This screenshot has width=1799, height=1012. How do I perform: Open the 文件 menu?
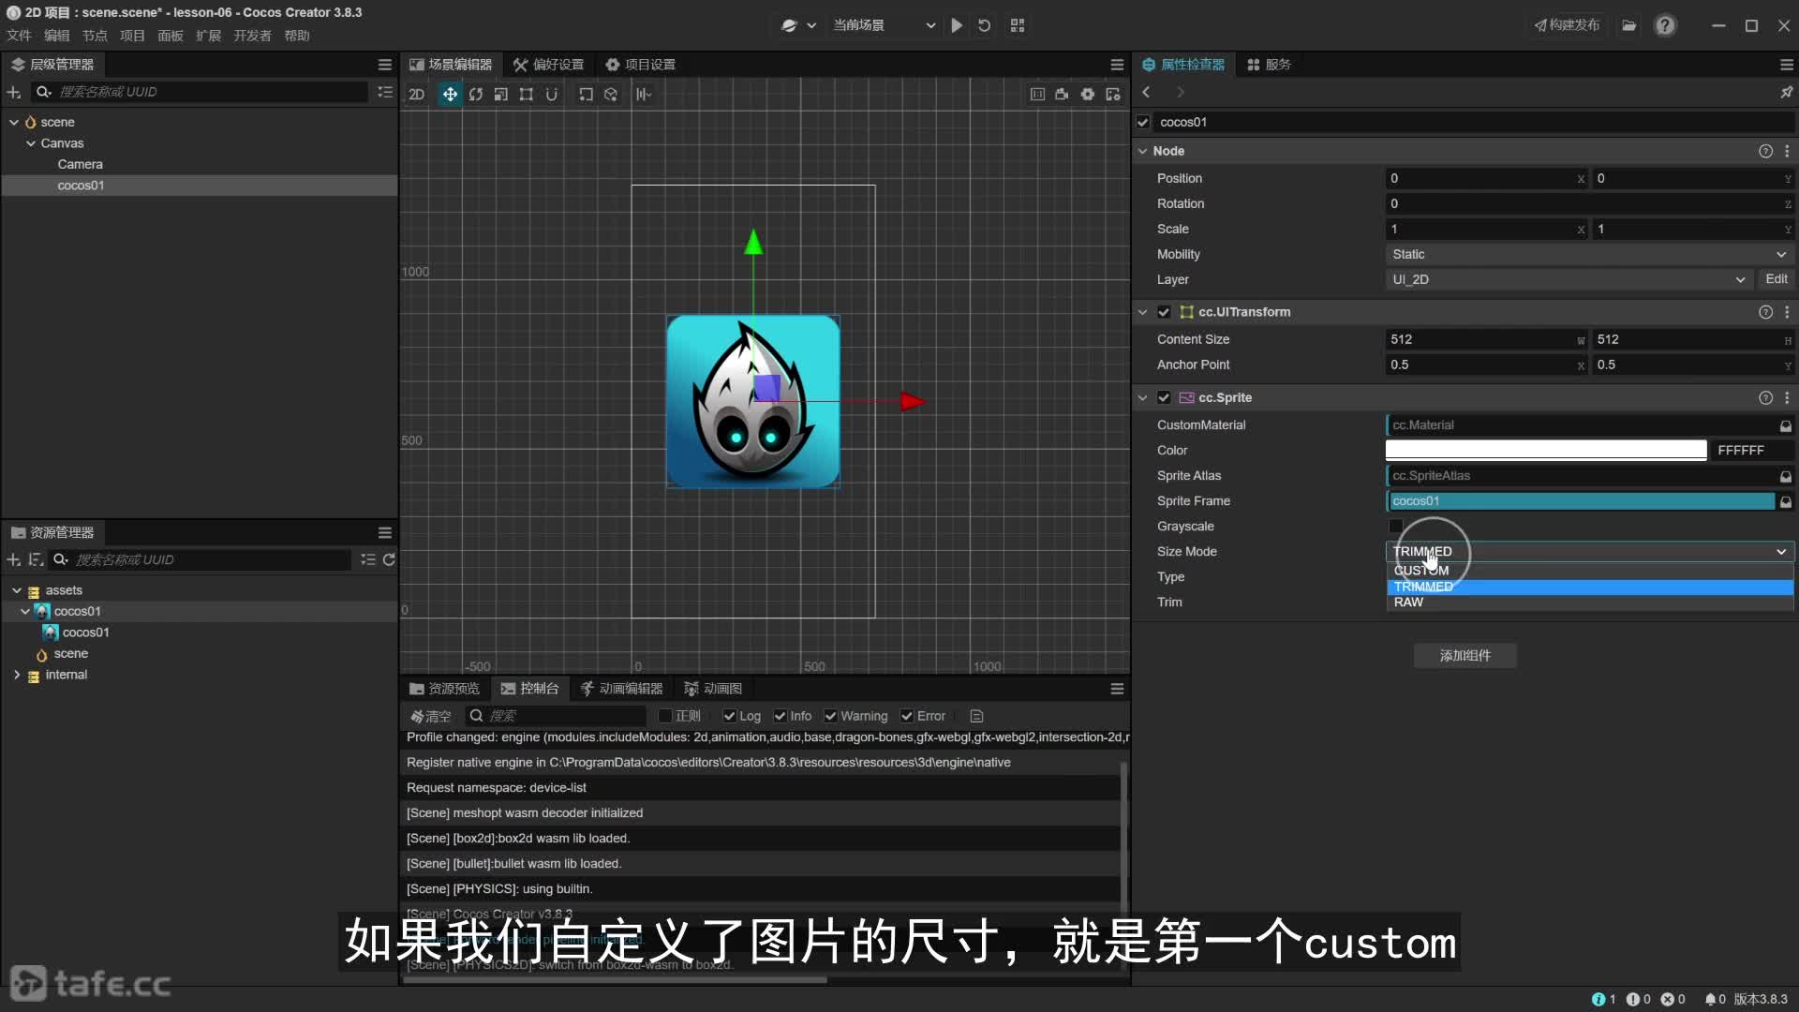(x=19, y=36)
